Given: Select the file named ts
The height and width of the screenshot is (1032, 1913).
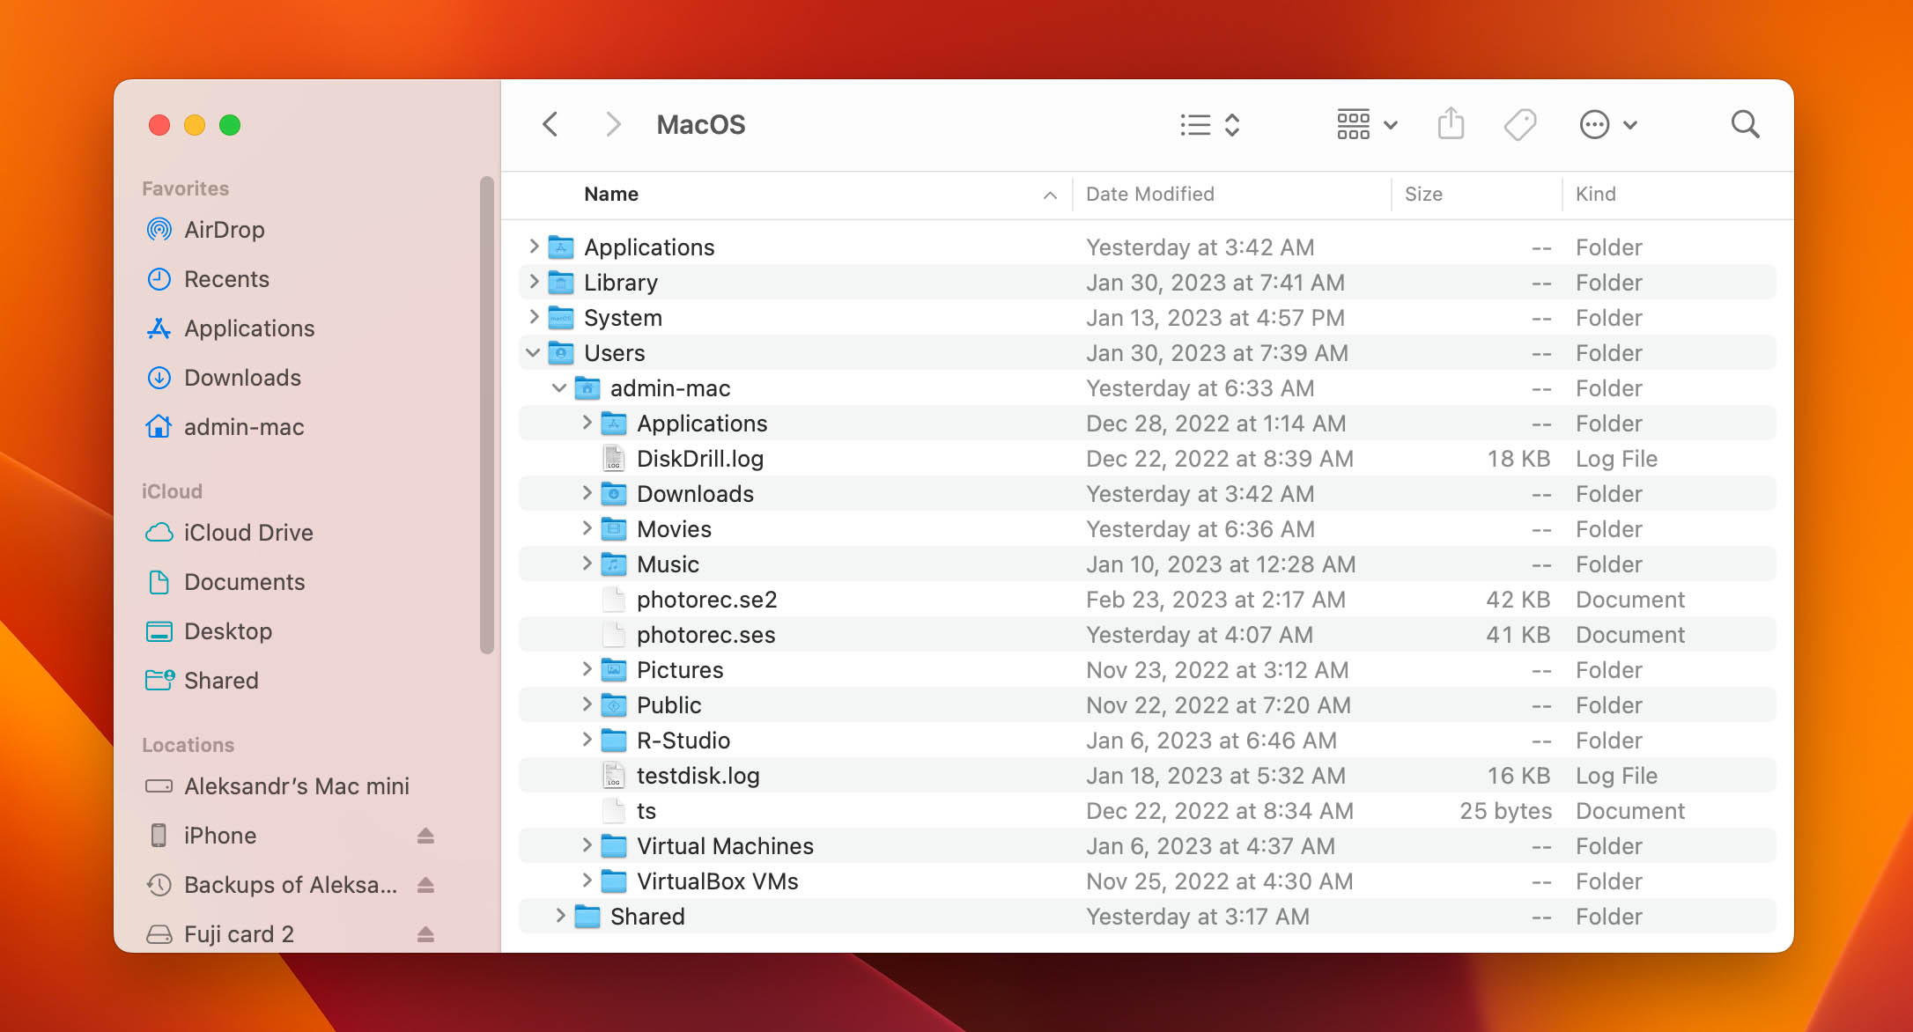Looking at the screenshot, I should click(1147, 811).
